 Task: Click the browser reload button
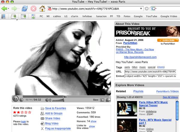tap(25, 8)
